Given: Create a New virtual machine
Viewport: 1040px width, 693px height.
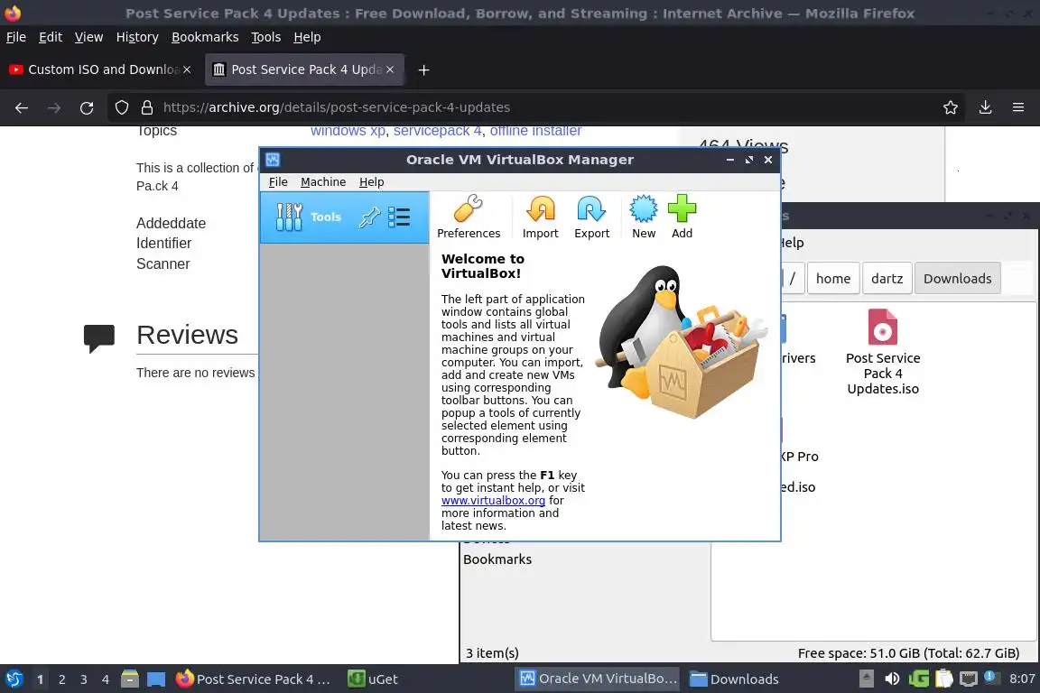Looking at the screenshot, I should 644,217.
